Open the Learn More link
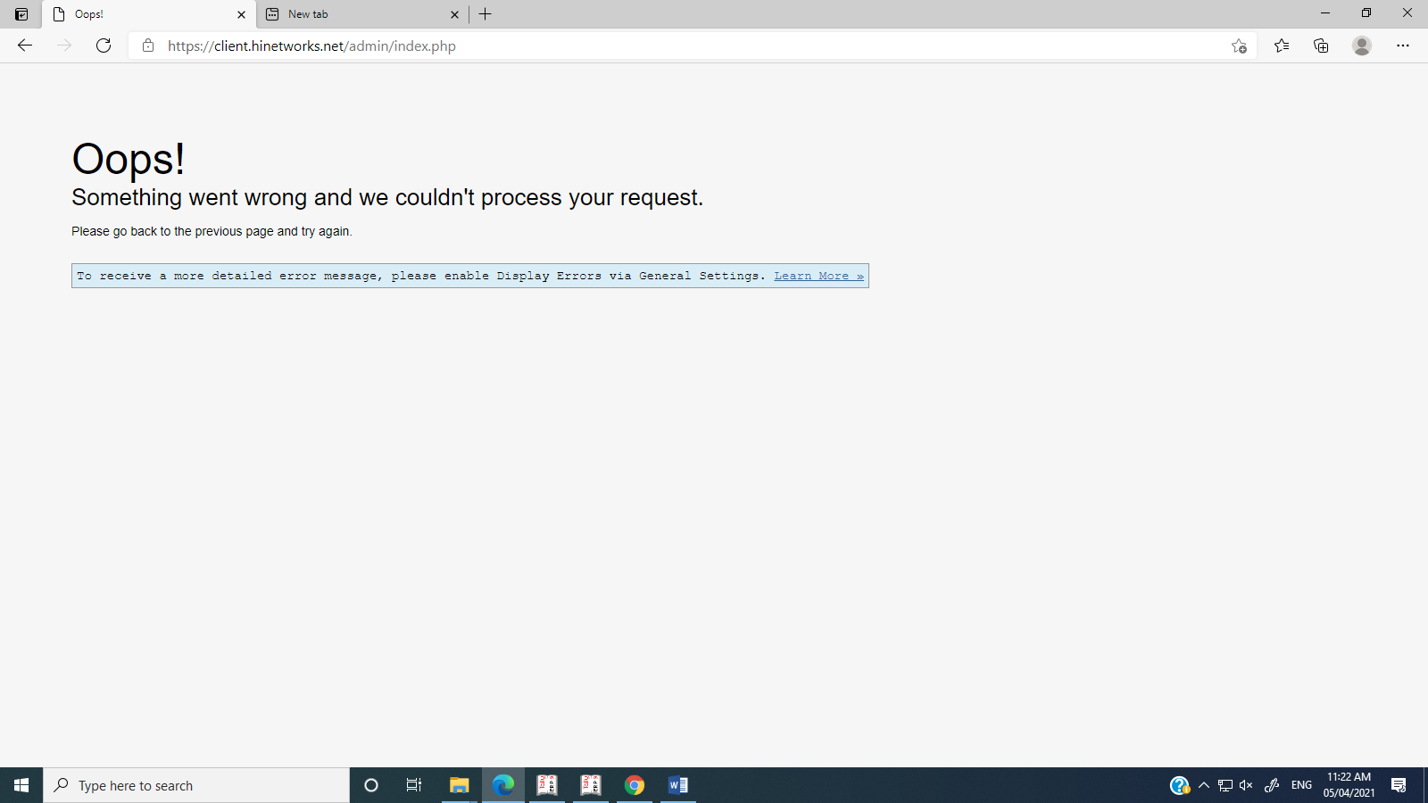The width and height of the screenshot is (1428, 803). (818, 276)
